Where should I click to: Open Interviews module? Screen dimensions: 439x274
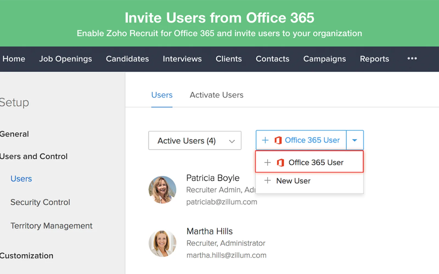point(182,59)
